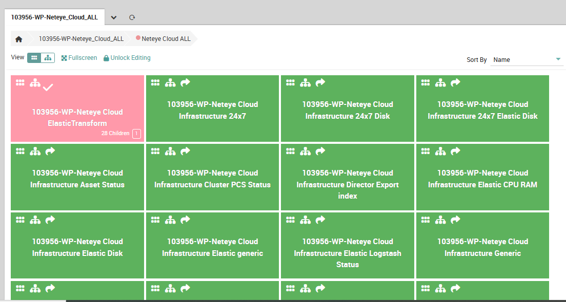Click the refresh icon beside the tab
This screenshot has height=302, width=566.
click(x=132, y=17)
